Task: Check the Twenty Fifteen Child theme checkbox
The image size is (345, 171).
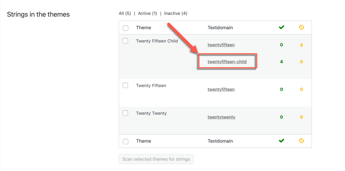Action: pos(125,41)
